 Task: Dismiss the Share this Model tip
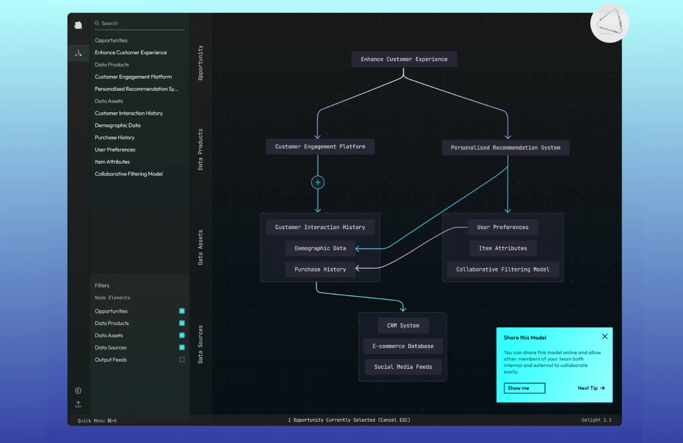pyautogui.click(x=604, y=336)
